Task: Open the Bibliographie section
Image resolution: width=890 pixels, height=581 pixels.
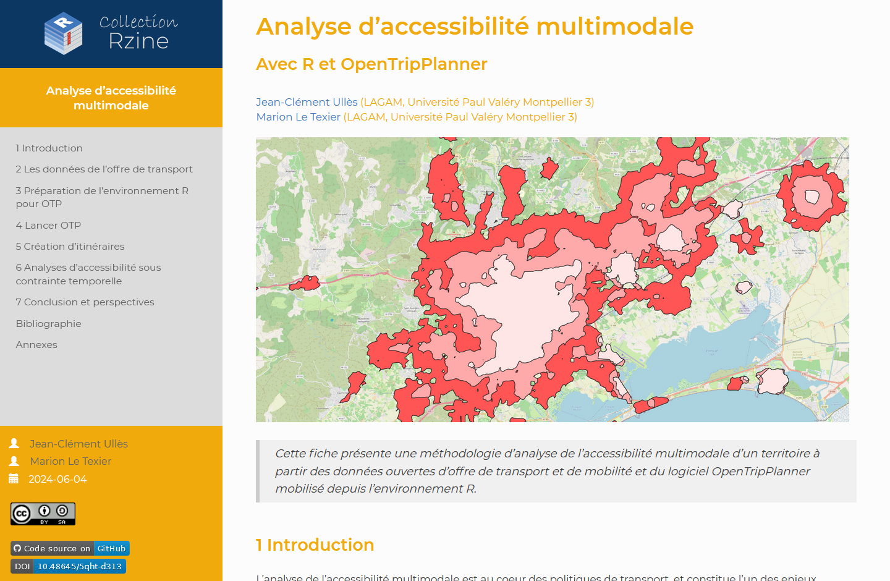Action: 49,324
